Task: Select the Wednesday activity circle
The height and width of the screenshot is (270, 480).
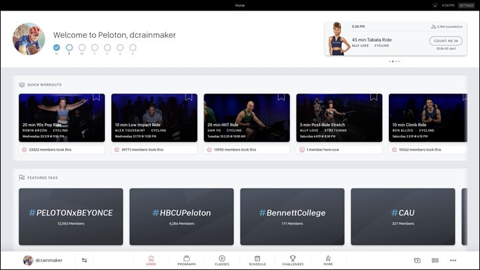Action: pos(82,47)
